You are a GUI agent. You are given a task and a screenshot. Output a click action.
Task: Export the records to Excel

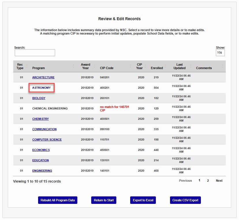(143, 200)
